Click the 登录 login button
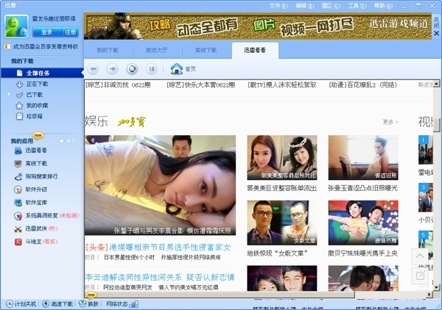The height and width of the screenshot is (310, 442). click(47, 32)
